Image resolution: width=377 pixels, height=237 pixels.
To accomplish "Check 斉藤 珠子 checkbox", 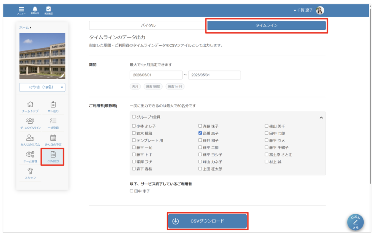I will tap(200, 126).
